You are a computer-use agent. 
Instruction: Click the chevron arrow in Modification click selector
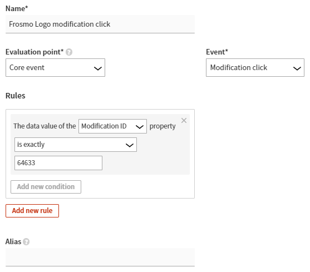click(x=297, y=68)
